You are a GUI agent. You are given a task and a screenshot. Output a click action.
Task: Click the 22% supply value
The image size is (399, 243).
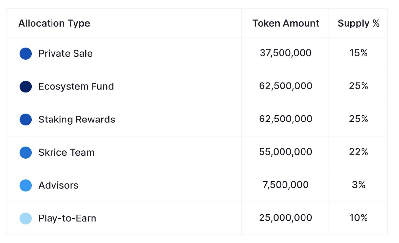tap(358, 152)
